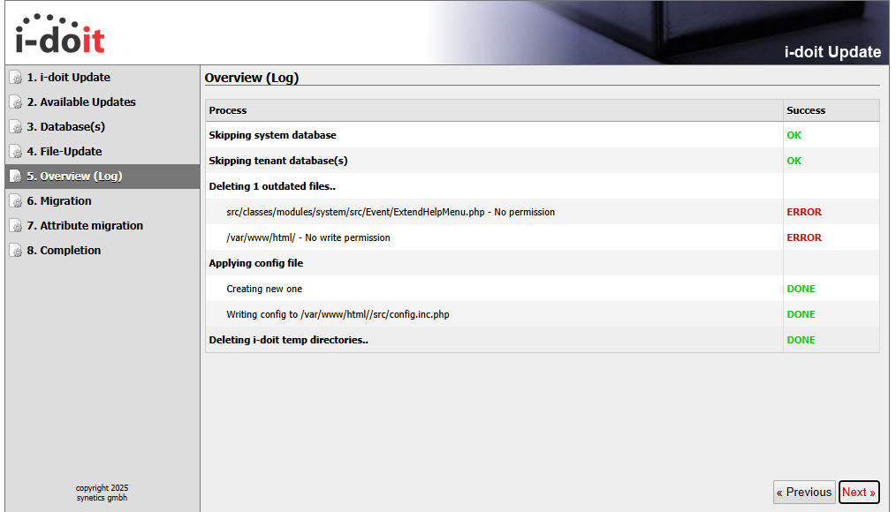The height and width of the screenshot is (512, 896).
Task: Click the Migration step icon
Action: tap(16, 201)
